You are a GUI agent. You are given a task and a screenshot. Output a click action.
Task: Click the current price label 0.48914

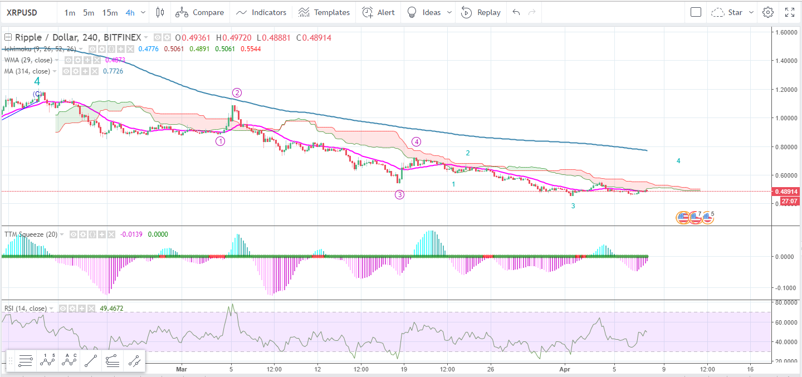tap(785, 191)
